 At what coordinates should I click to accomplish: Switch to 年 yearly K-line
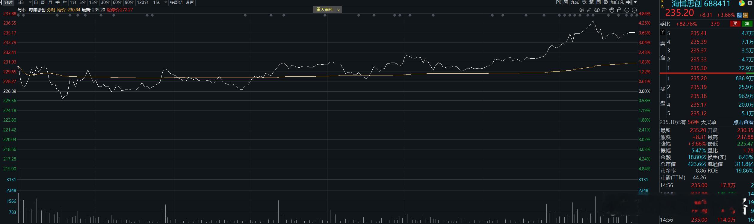(x=65, y=2)
